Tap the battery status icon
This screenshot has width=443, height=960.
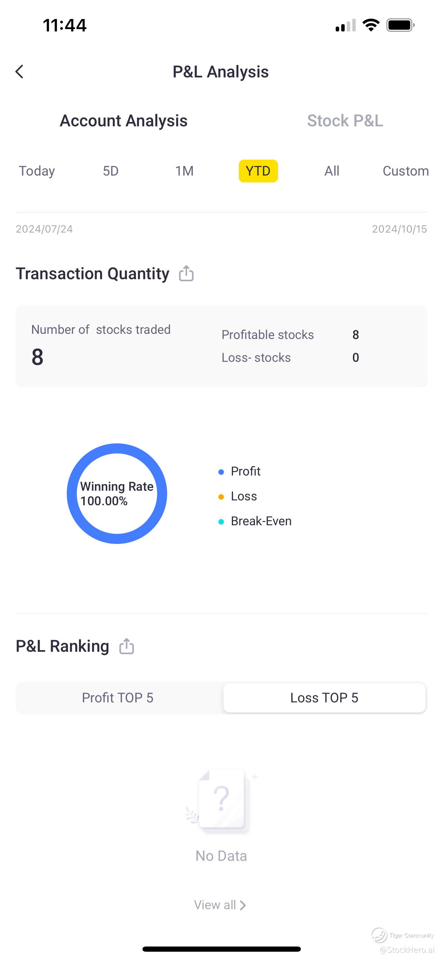400,25
